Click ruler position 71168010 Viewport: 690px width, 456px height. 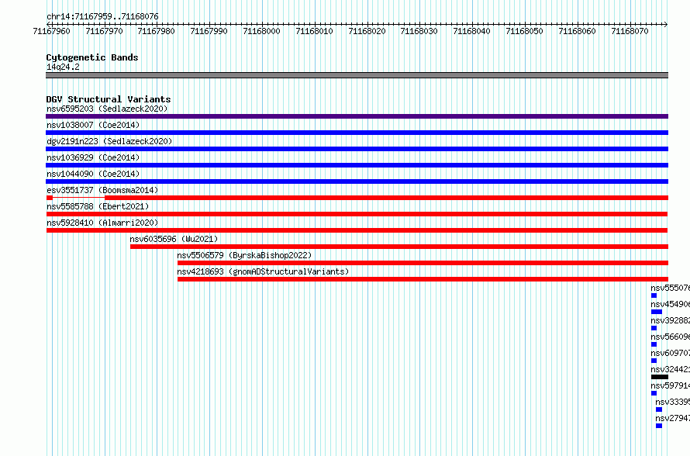coord(314,31)
